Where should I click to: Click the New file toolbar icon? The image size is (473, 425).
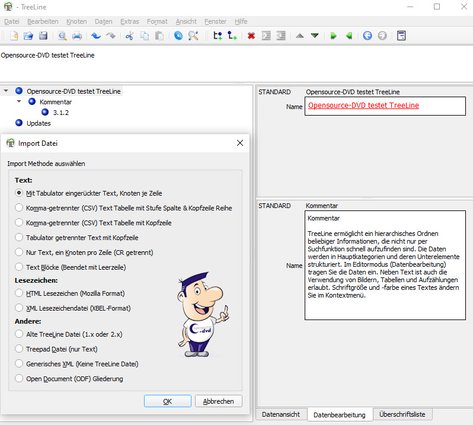pyautogui.click(x=13, y=36)
